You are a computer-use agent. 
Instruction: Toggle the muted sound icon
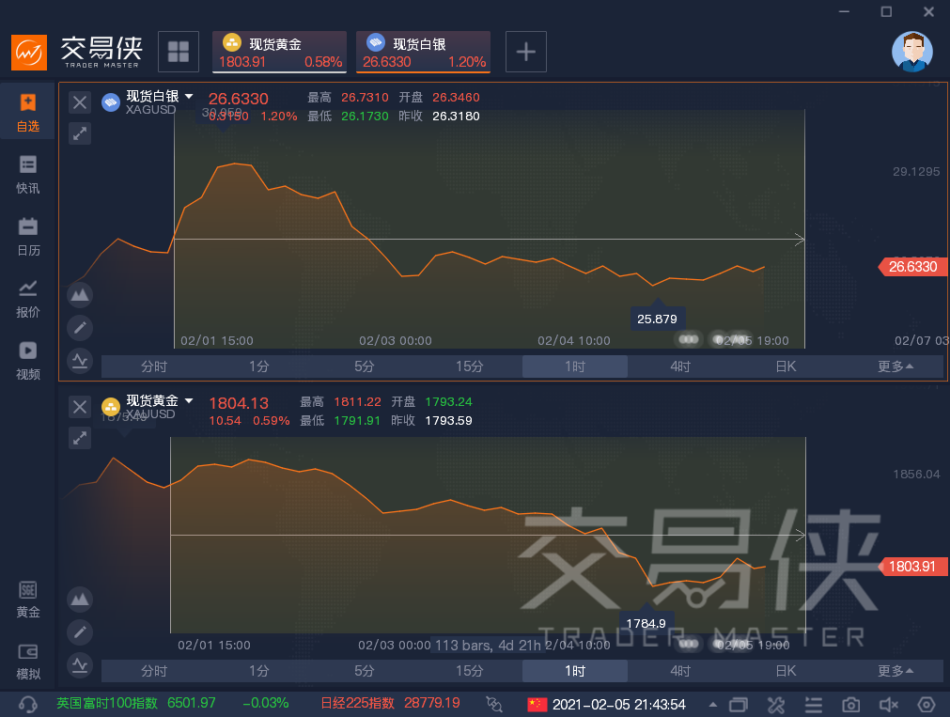(888, 705)
